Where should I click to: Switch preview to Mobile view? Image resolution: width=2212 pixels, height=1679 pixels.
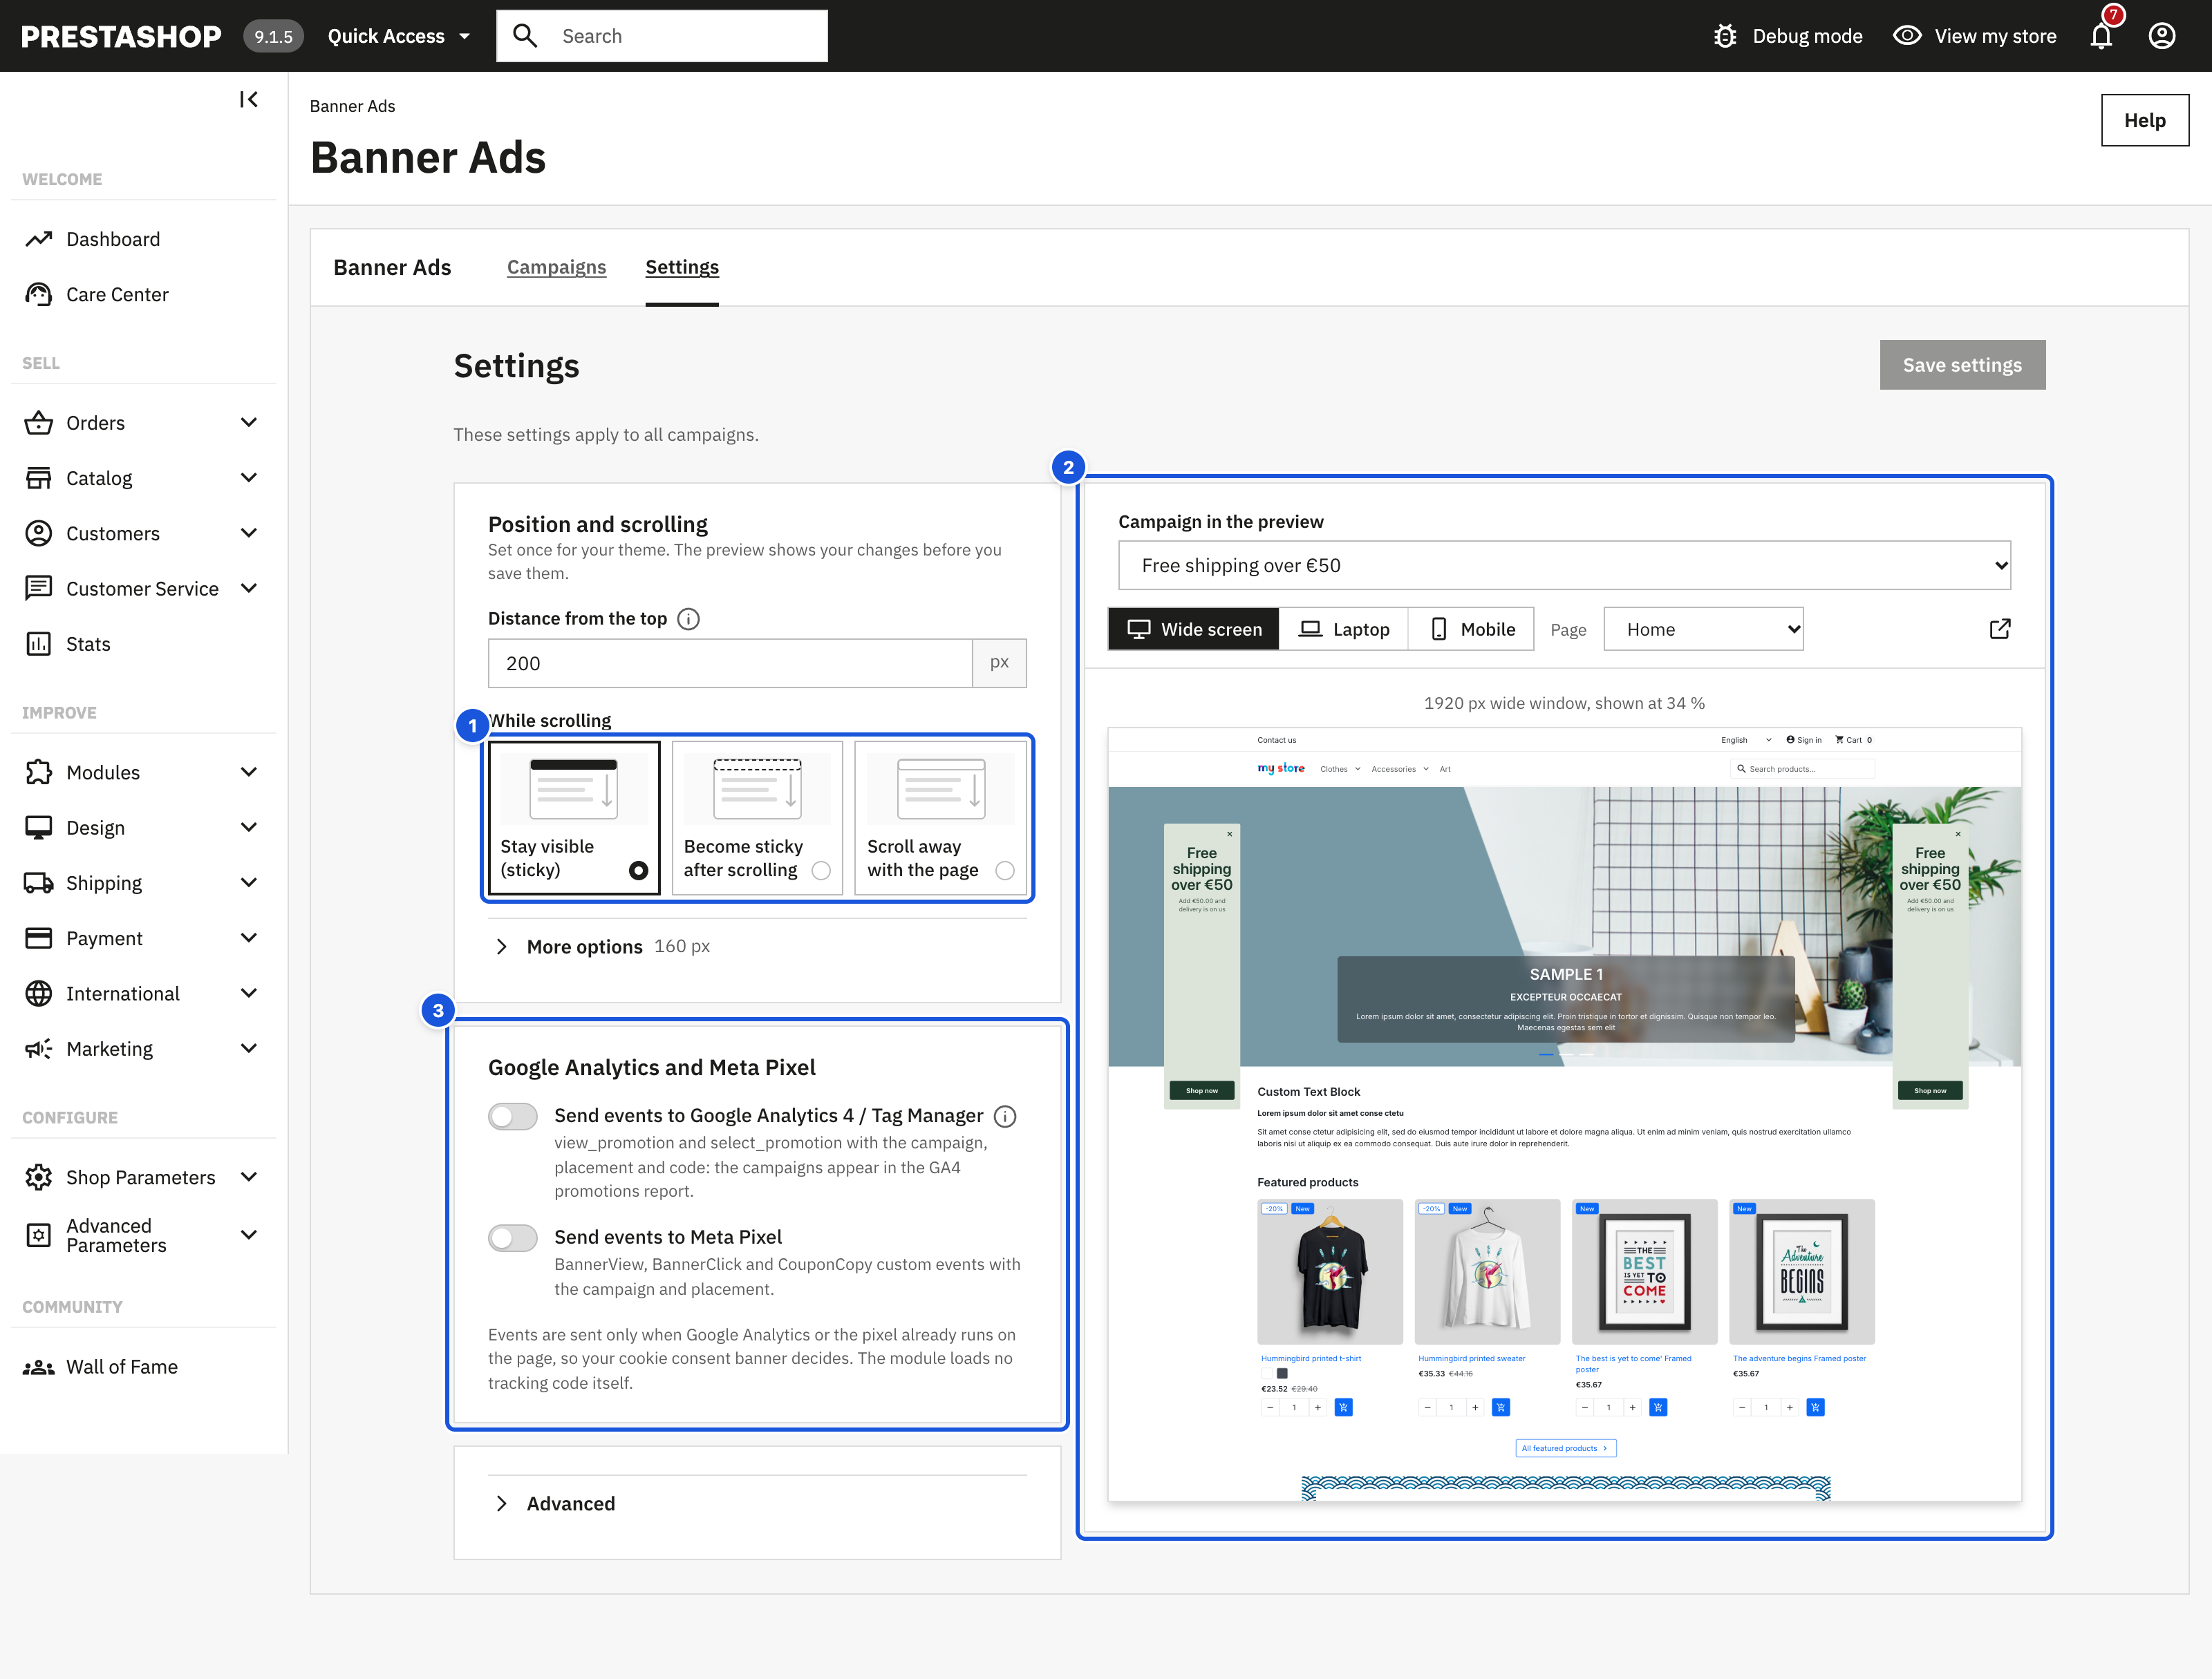click(x=1471, y=629)
